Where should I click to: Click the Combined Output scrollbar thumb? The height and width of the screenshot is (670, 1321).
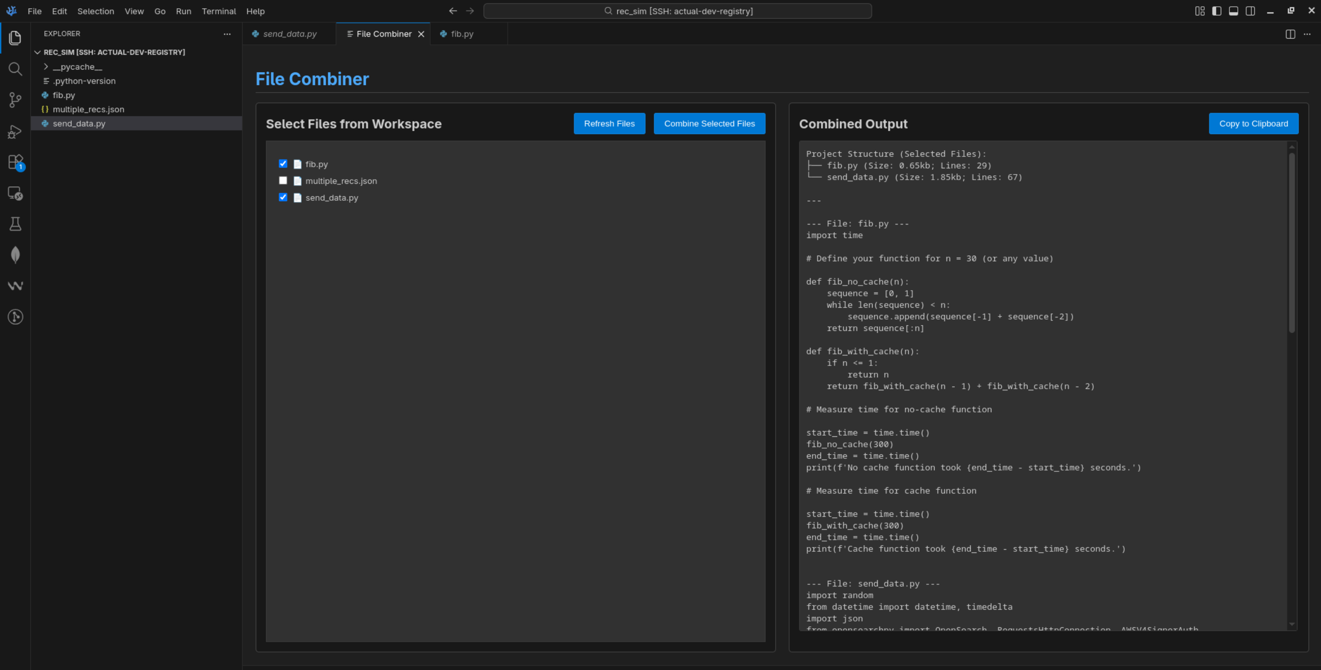(1291, 243)
